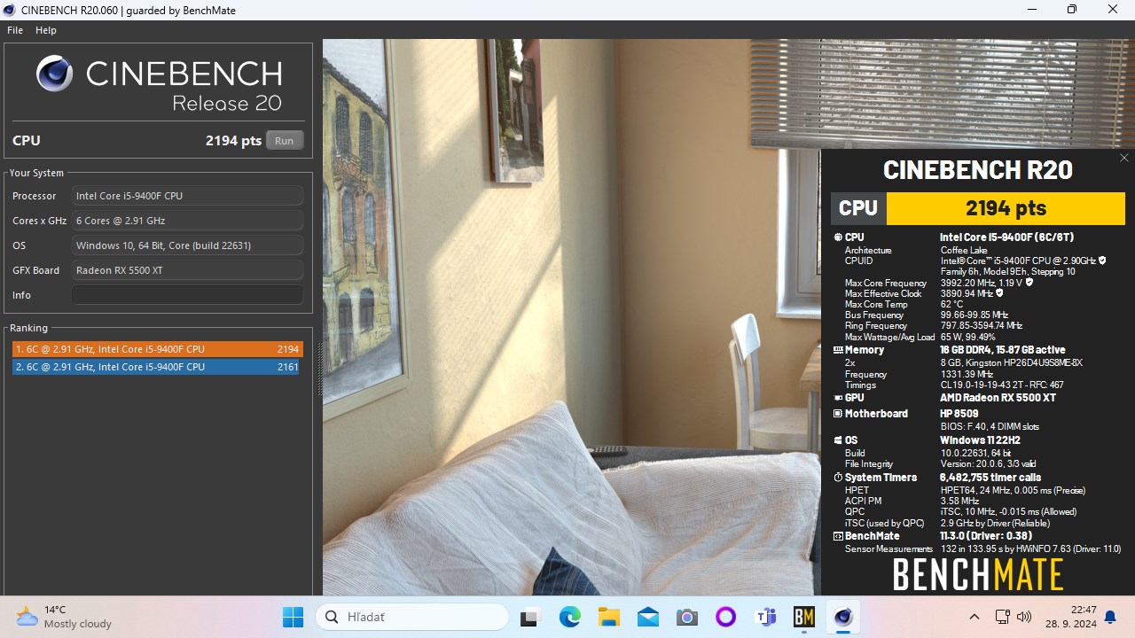Viewport: 1135px width, 638px height.
Task: Launch Microsoft Edge from taskbar
Action: point(569,617)
